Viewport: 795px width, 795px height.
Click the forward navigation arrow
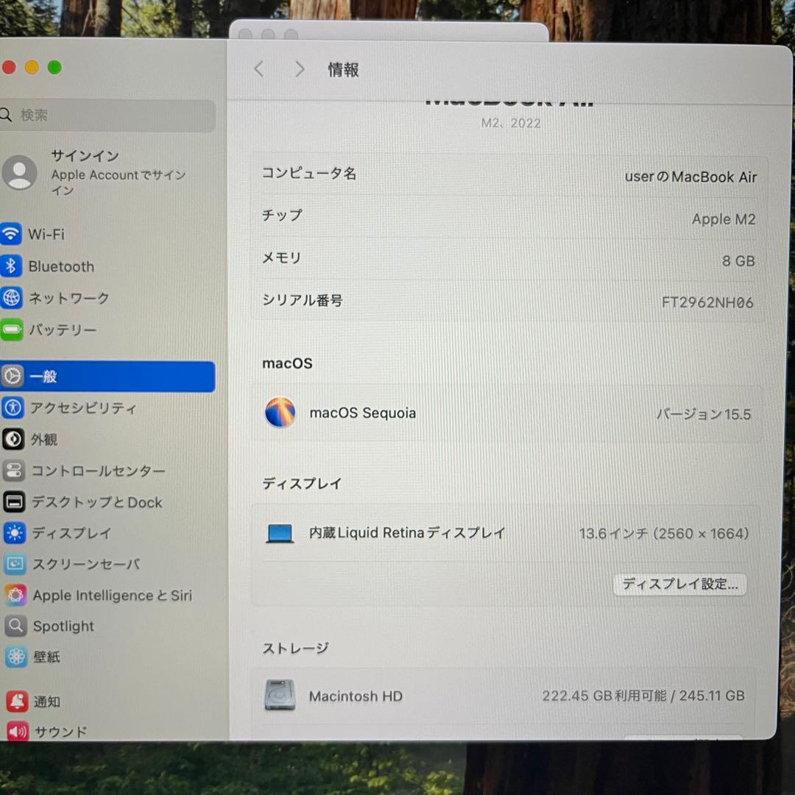coord(300,68)
